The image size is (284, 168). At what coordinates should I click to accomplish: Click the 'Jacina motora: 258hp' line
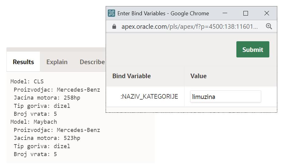coord(47,98)
